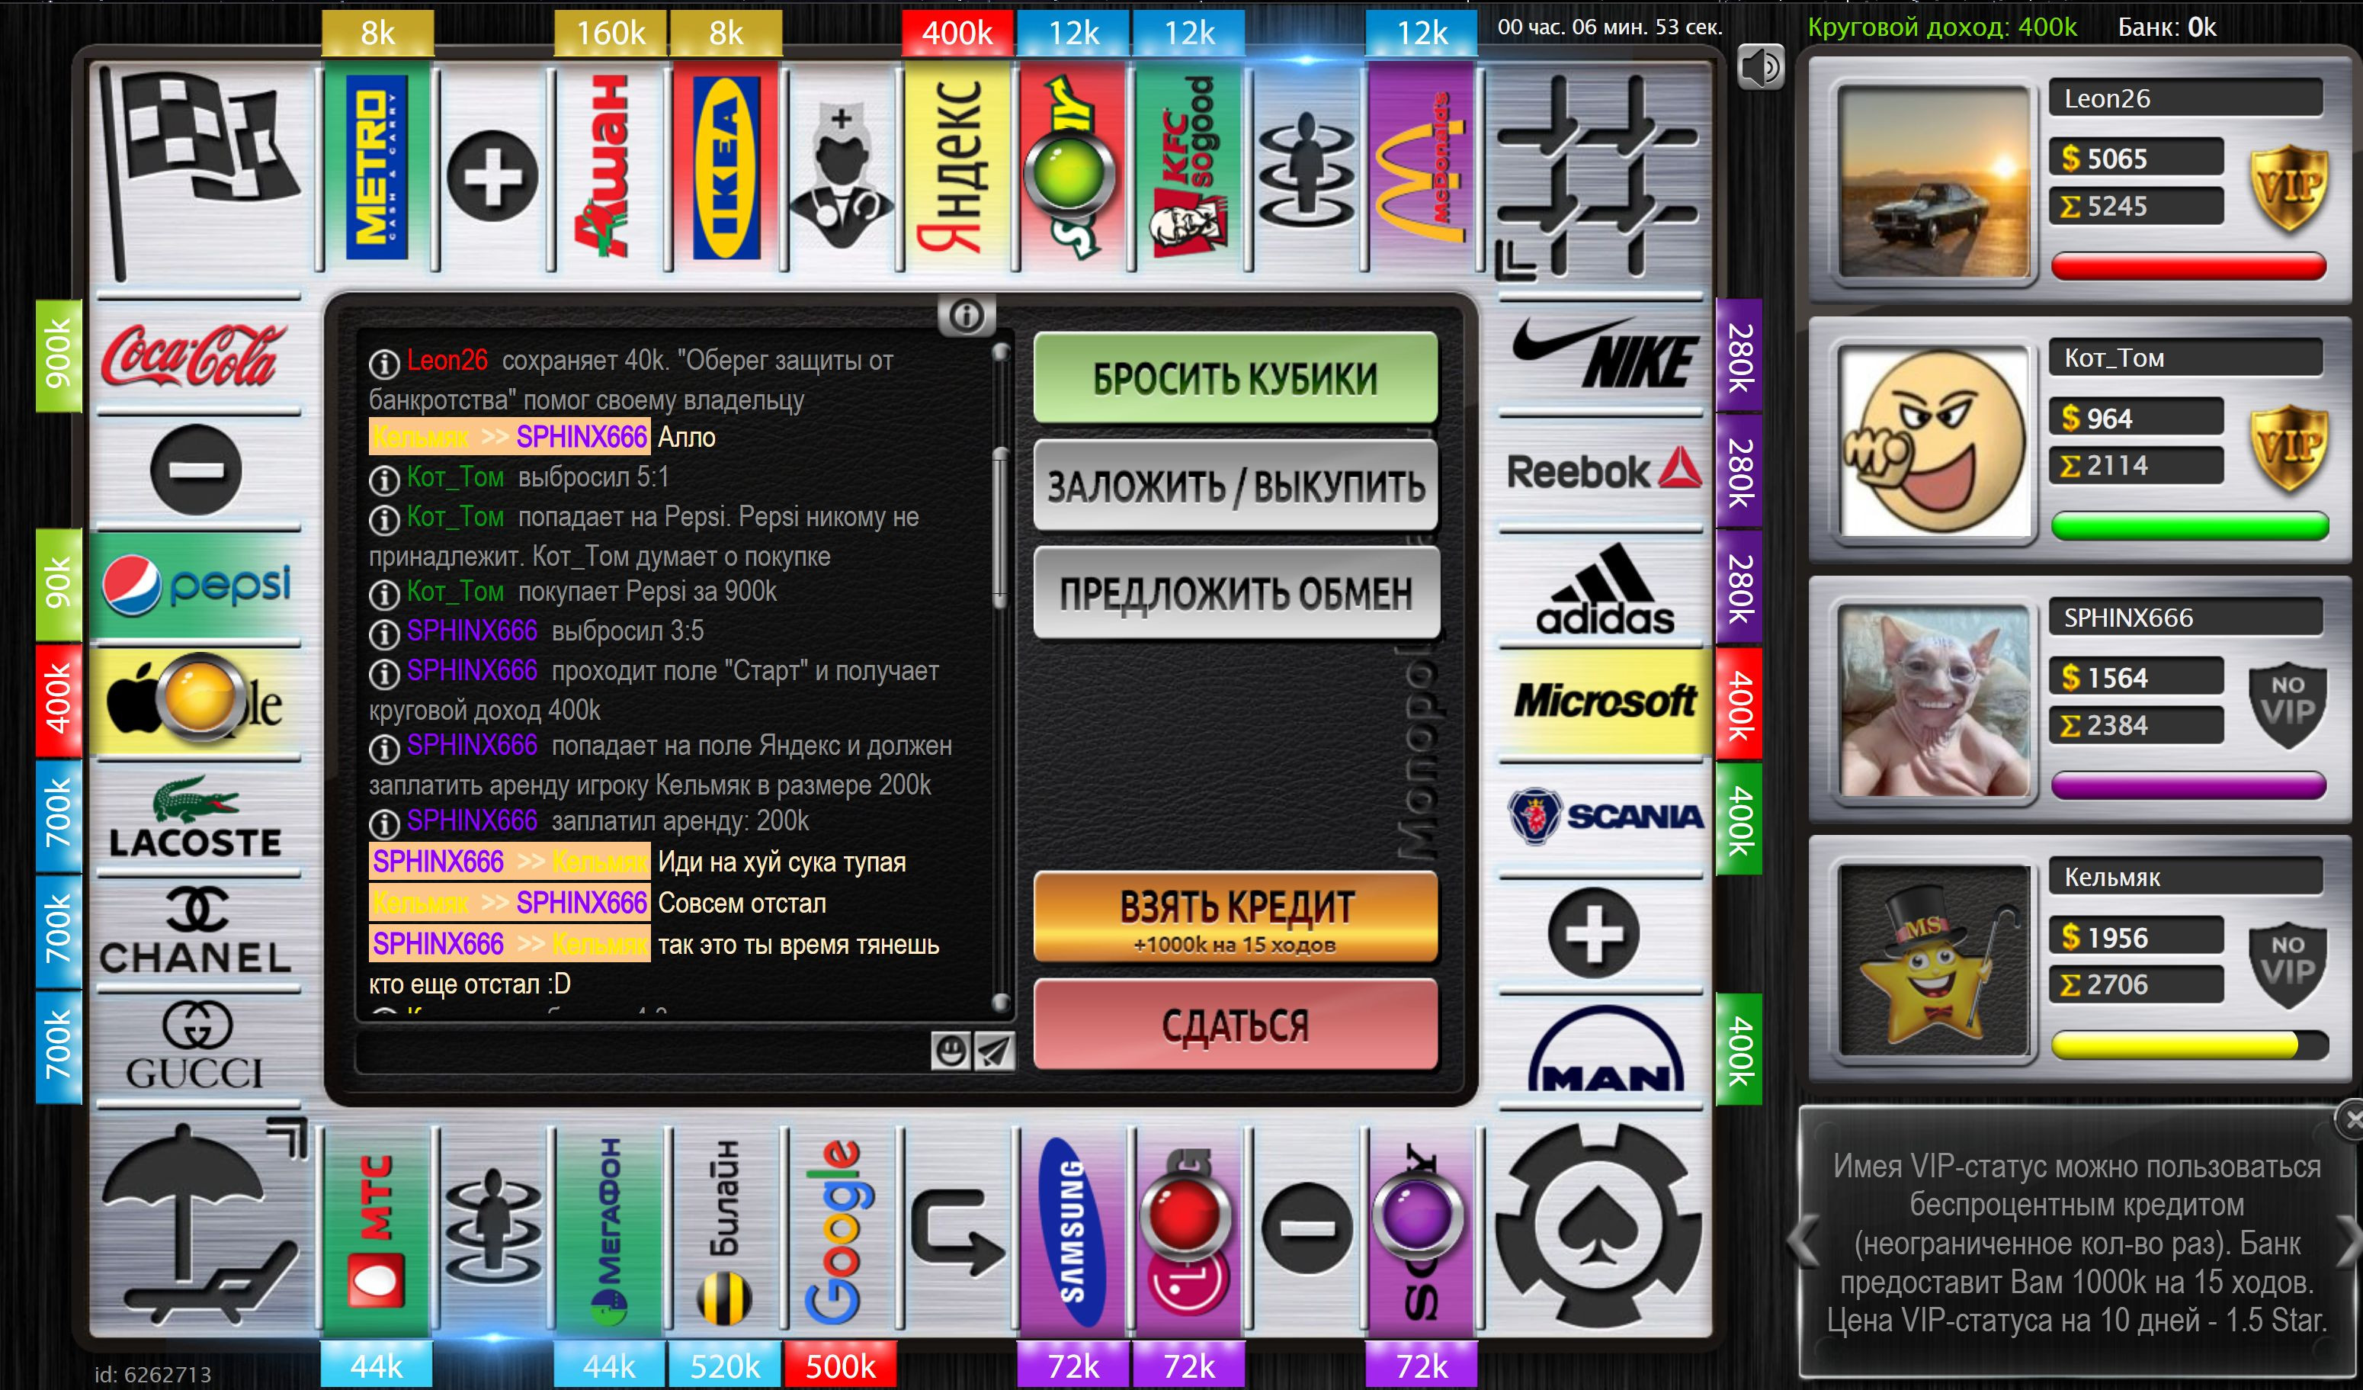Screen dimensions: 2363x1390
Task: Click the info icon above the chat
Action: [x=966, y=316]
